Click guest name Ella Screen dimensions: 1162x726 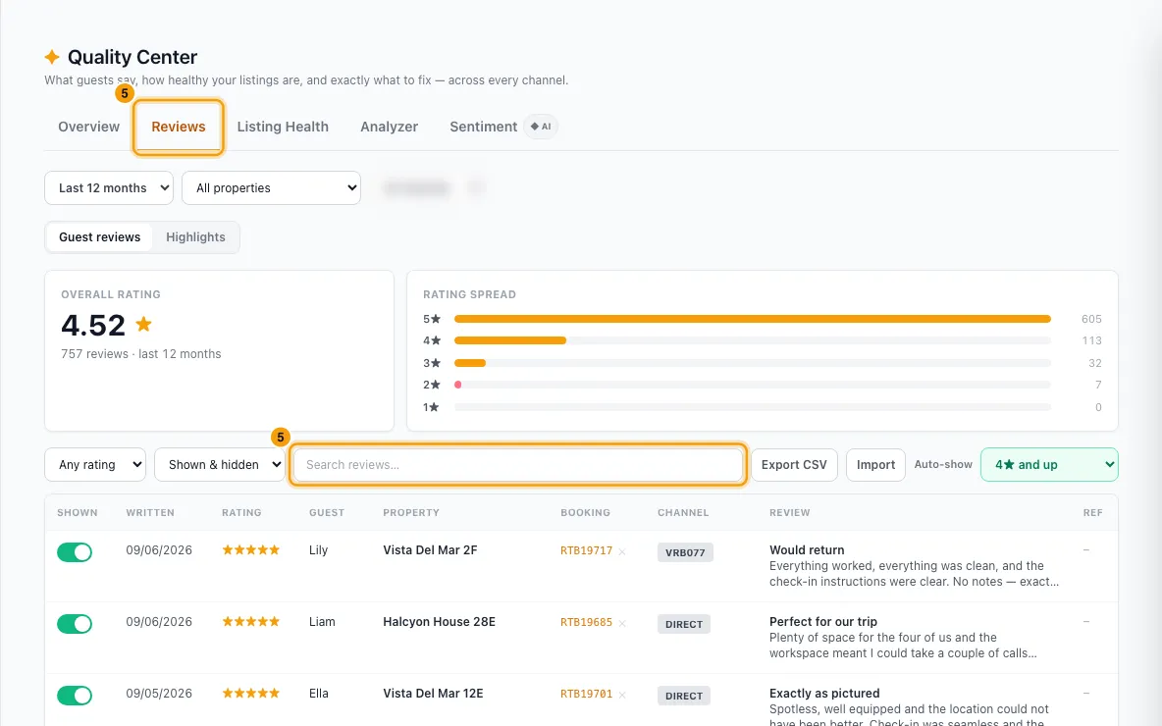coord(319,694)
